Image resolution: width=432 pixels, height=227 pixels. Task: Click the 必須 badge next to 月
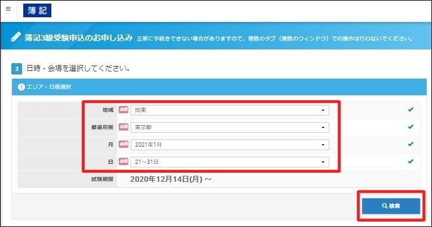point(124,144)
